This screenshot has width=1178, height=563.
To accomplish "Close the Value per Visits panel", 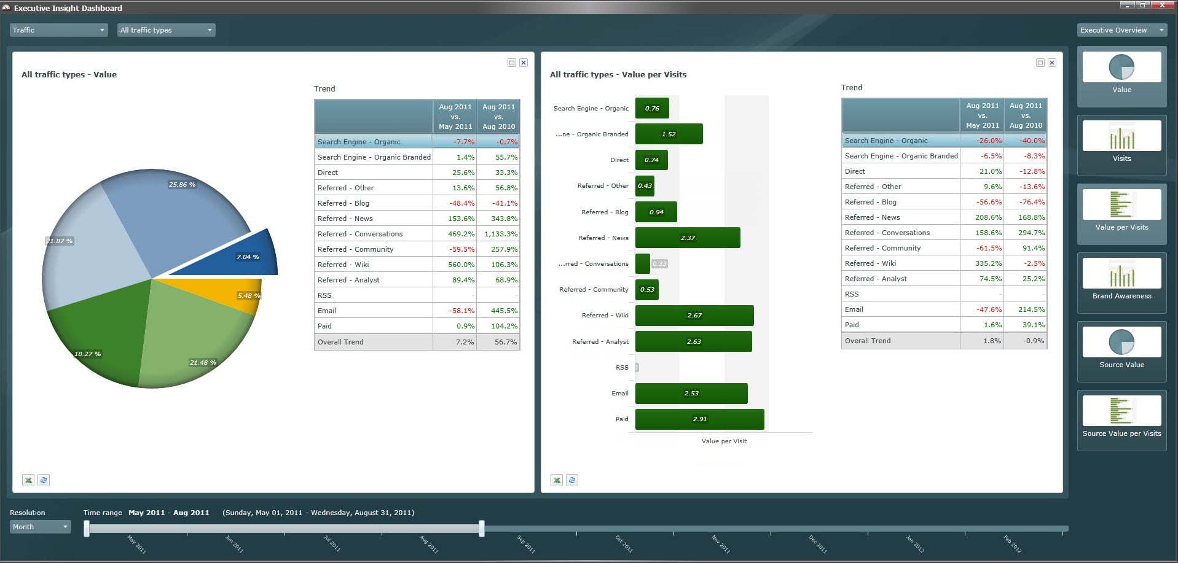I will [1052, 63].
